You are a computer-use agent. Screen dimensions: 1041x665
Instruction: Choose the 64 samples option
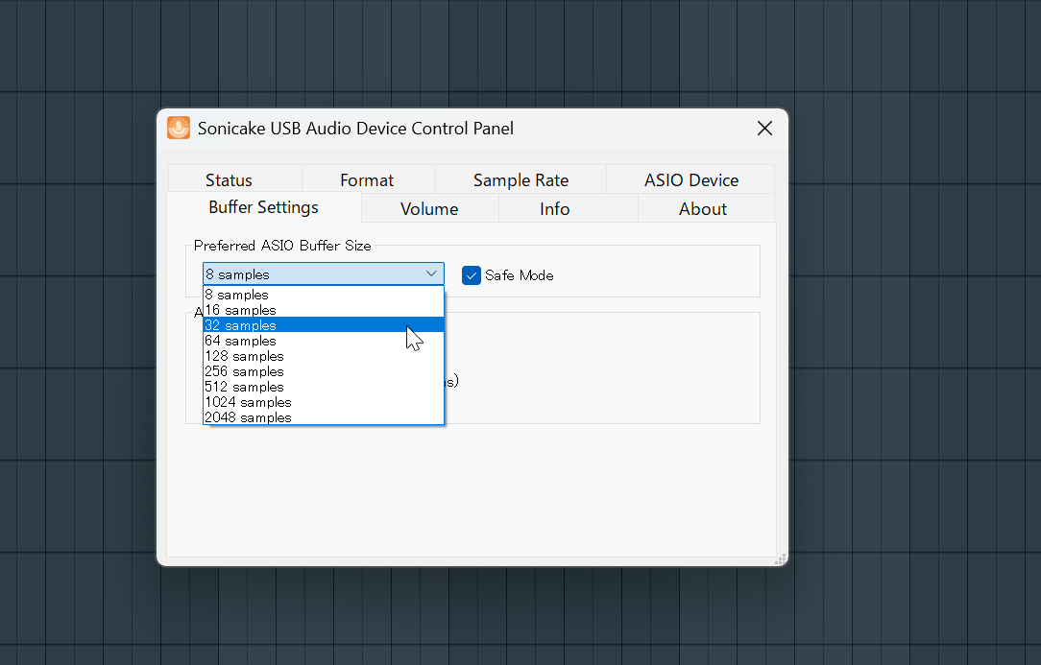[x=324, y=341]
